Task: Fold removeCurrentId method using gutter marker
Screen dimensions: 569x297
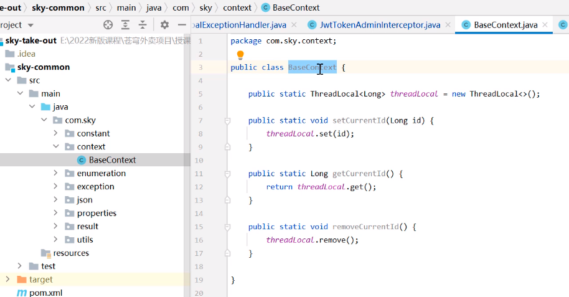Action: tap(227, 227)
